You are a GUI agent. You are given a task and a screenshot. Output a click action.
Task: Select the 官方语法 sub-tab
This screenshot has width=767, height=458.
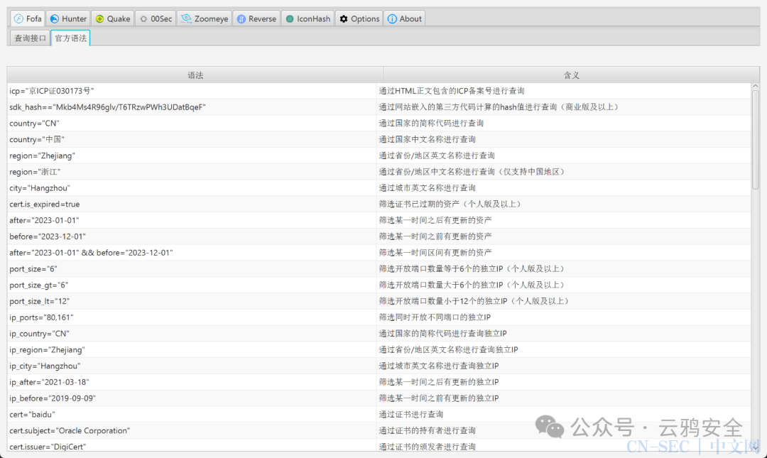(x=70, y=38)
